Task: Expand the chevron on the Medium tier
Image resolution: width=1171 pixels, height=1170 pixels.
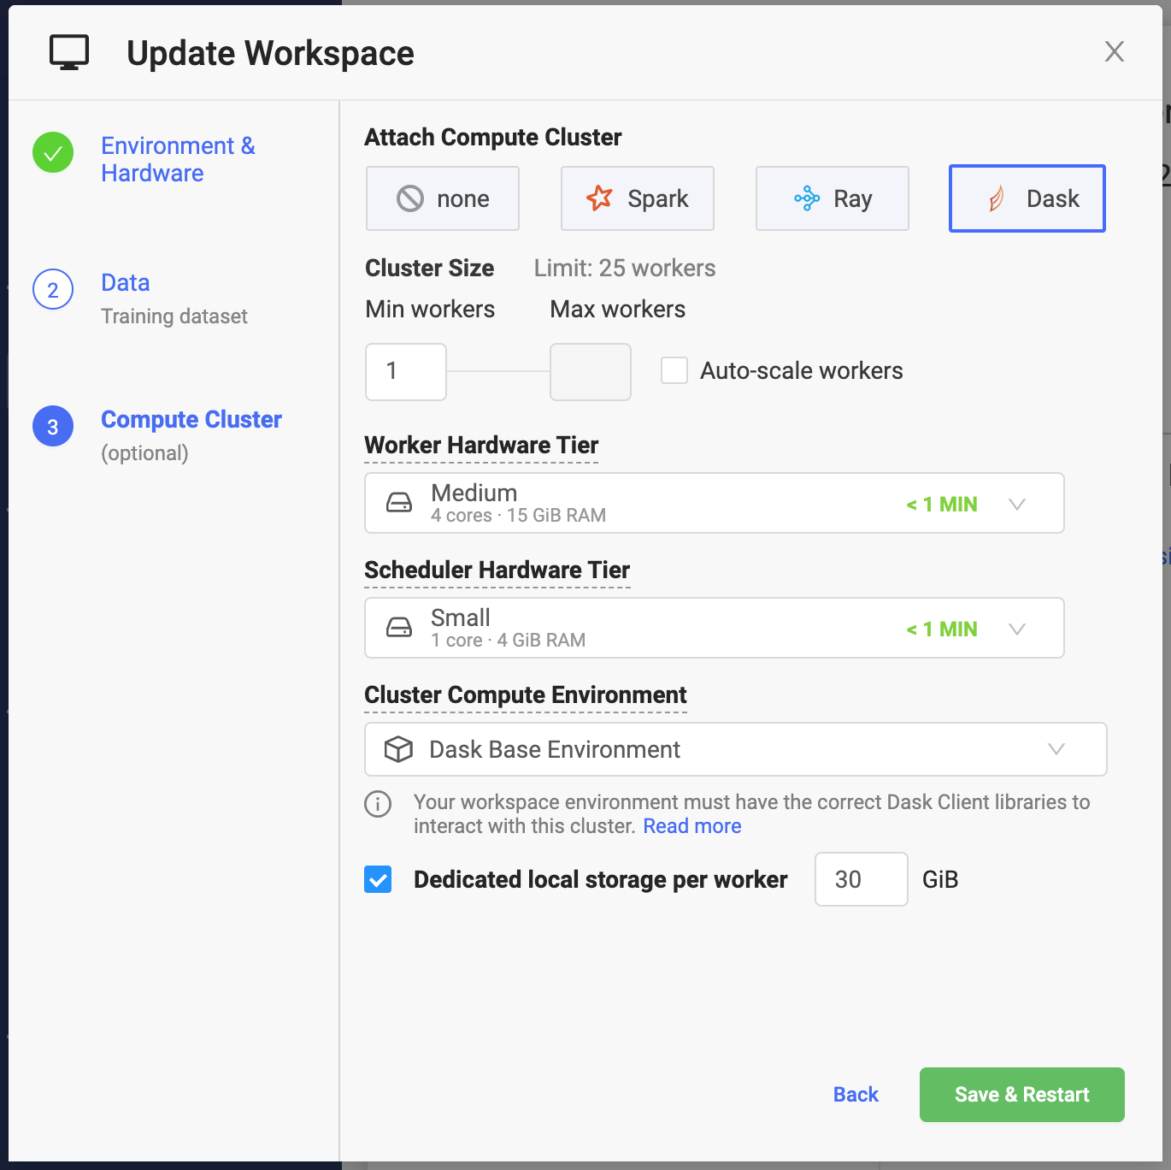Action: pos(1017,504)
